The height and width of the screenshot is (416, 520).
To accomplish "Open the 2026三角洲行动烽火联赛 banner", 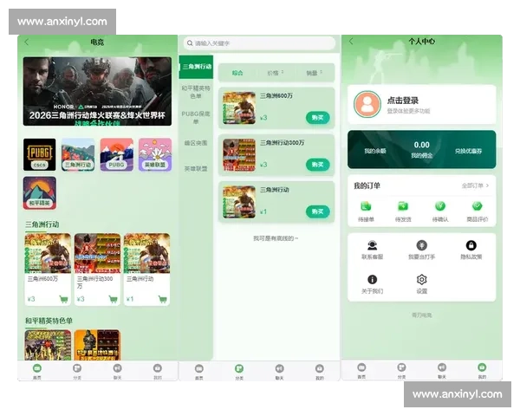I will 97,91.
